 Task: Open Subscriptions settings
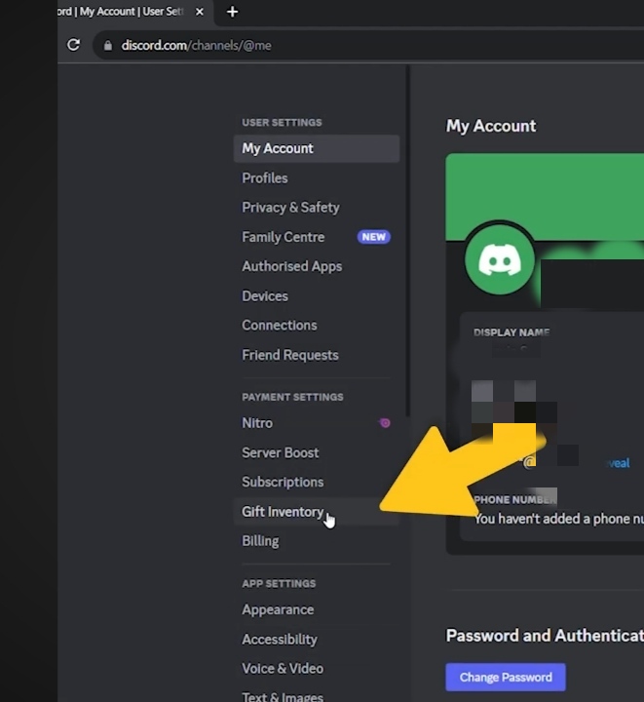317,483
